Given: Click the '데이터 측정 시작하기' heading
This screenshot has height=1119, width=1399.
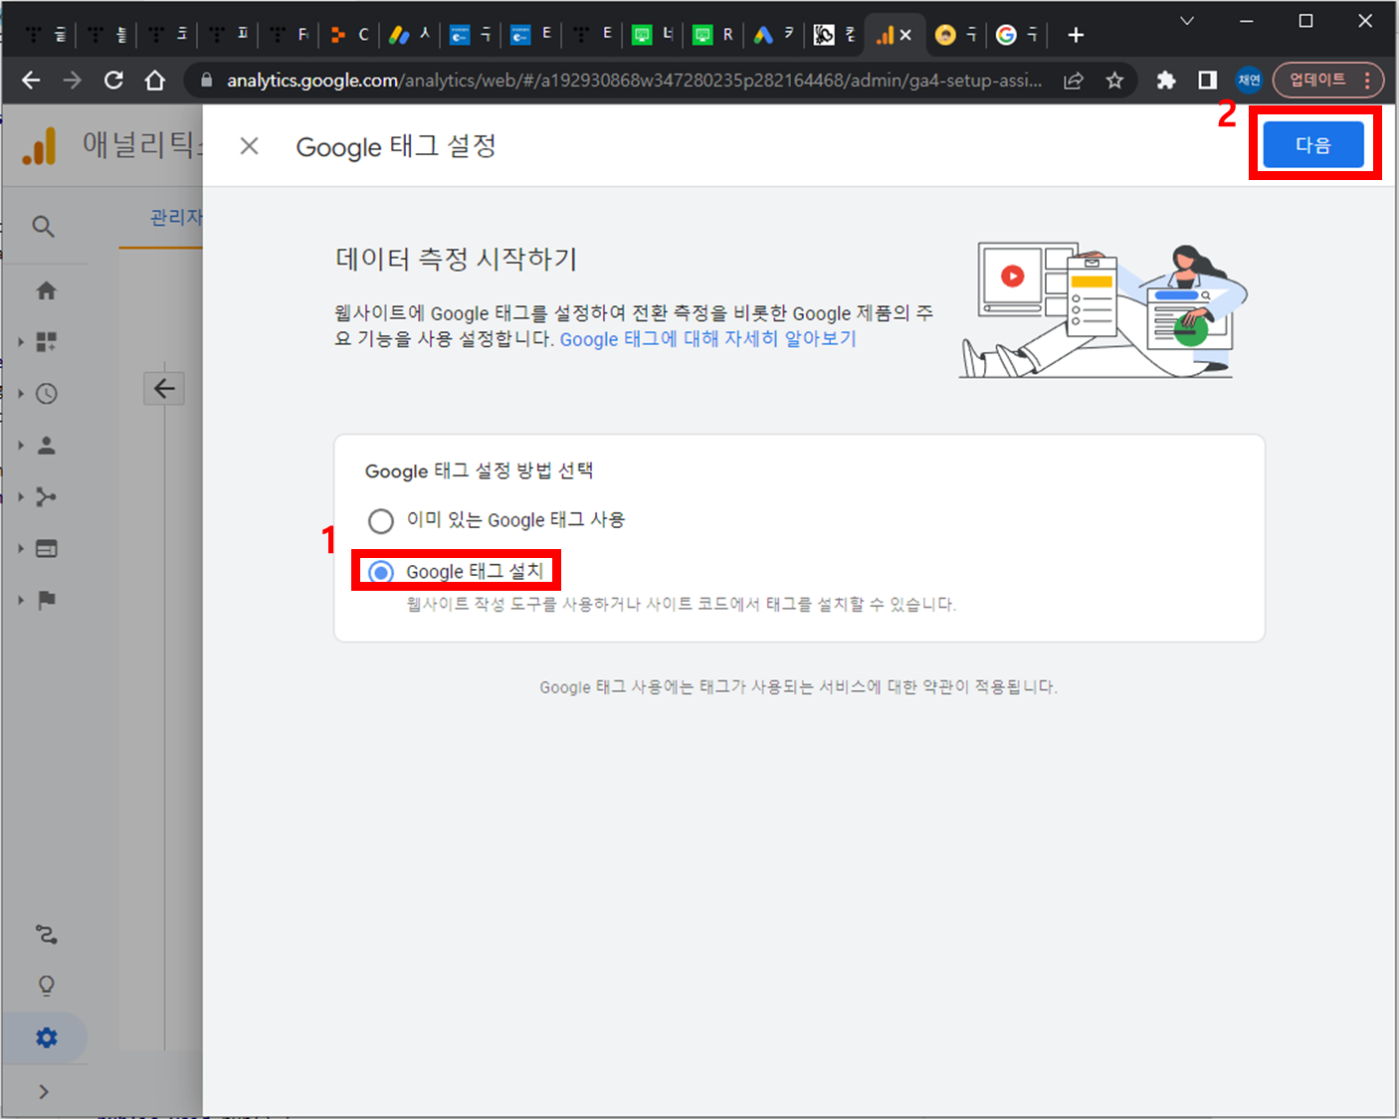Looking at the screenshot, I should click(456, 260).
